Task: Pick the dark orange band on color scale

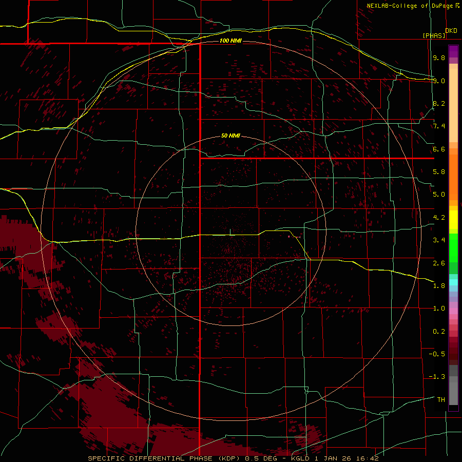Action: tap(453, 177)
